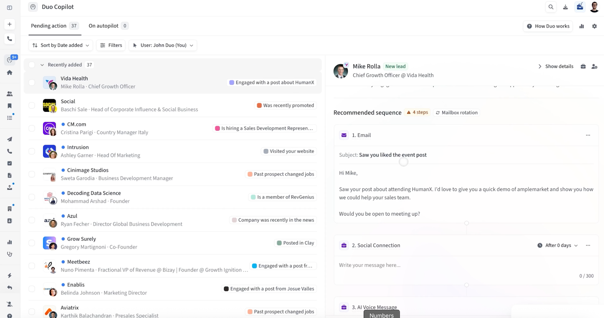The width and height of the screenshot is (604, 318).
Task: Go to Home via house icon
Action: click(9, 72)
